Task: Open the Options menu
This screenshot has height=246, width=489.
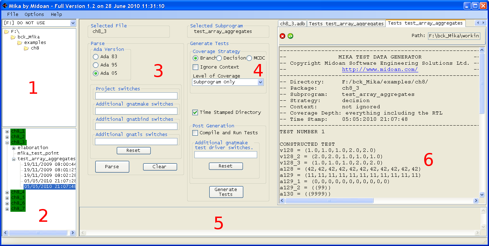Action: click(34, 14)
